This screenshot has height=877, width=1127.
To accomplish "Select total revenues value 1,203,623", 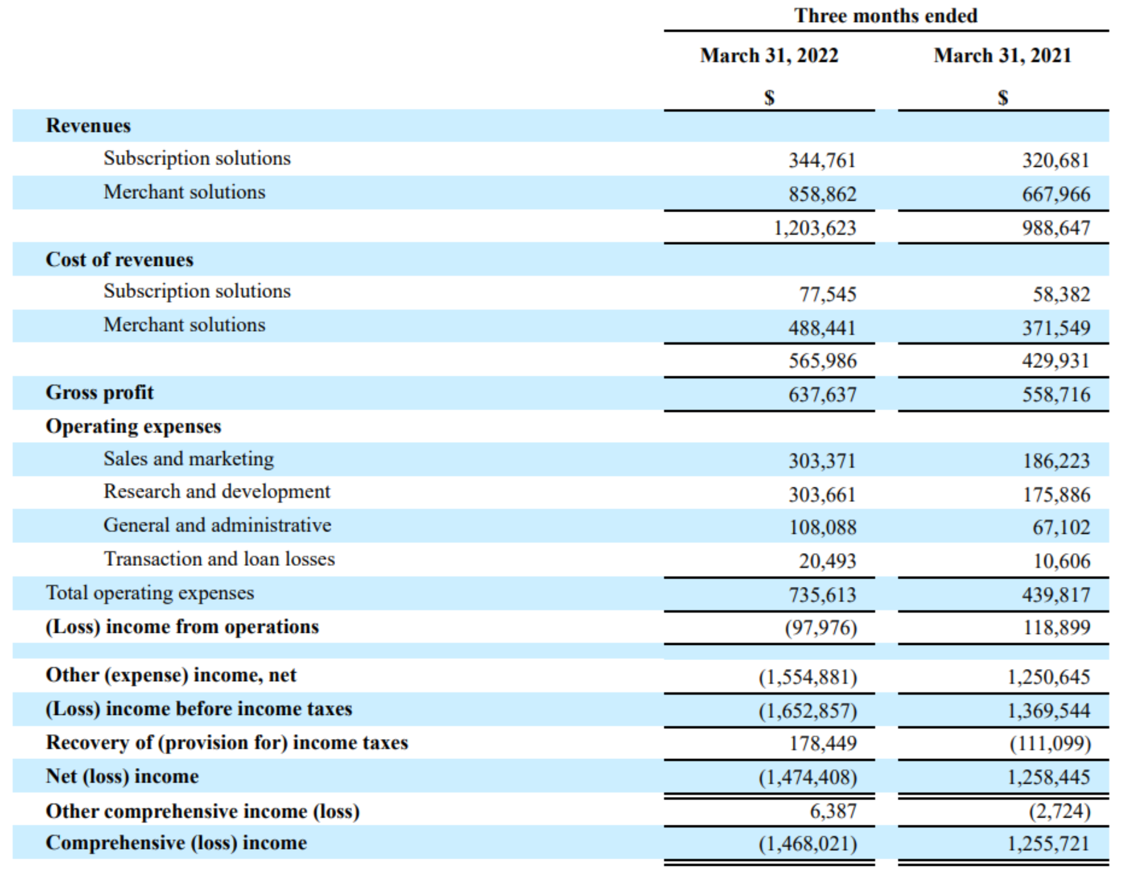I will tap(814, 228).
